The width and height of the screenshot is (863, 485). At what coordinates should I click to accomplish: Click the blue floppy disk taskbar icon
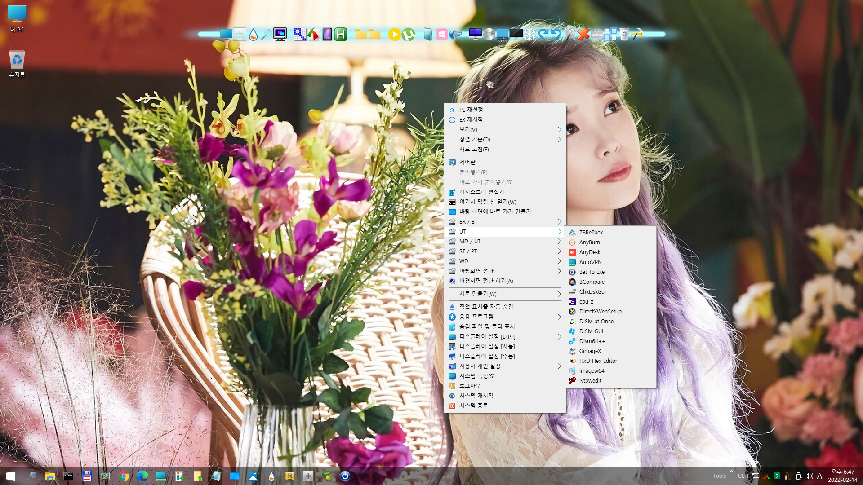87,476
